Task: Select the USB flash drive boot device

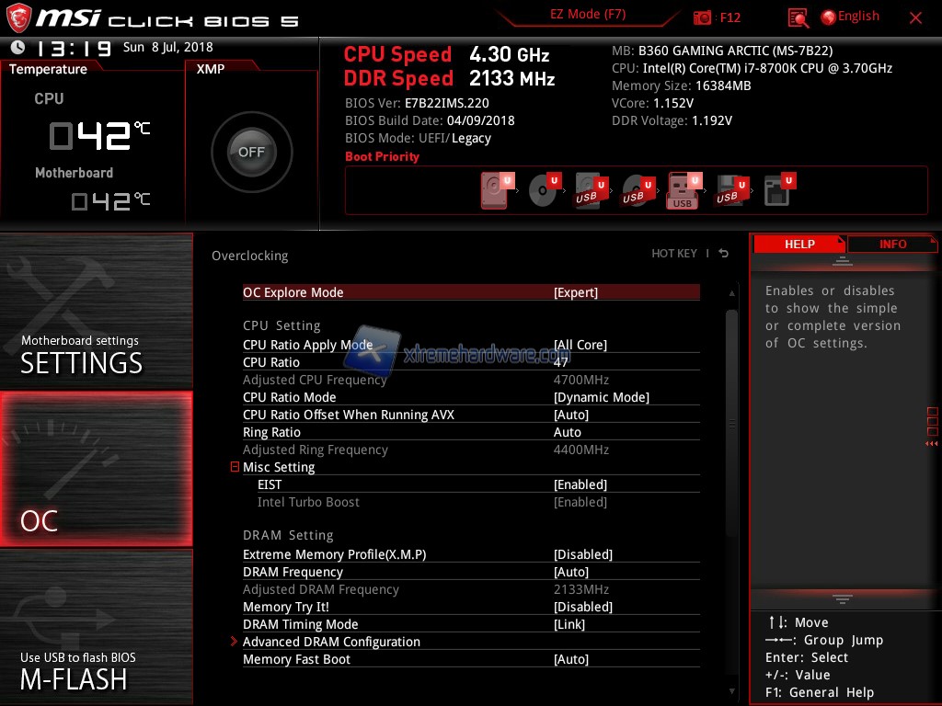Action: tap(683, 191)
